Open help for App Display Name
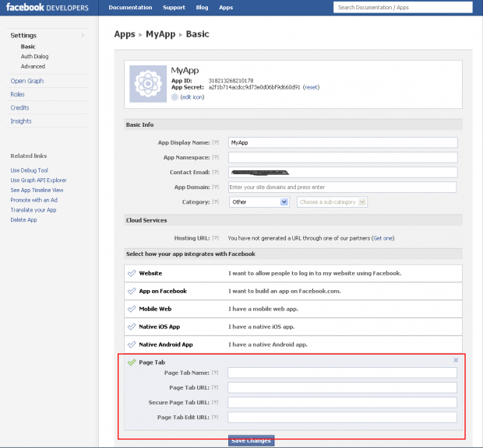 point(215,142)
